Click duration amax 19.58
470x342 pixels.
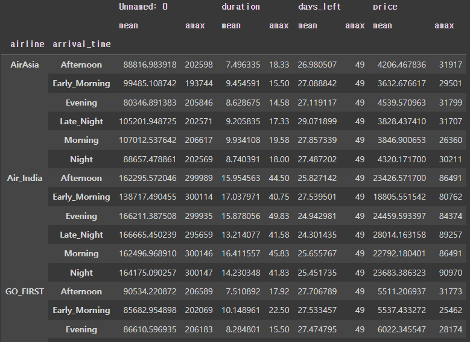(279, 141)
